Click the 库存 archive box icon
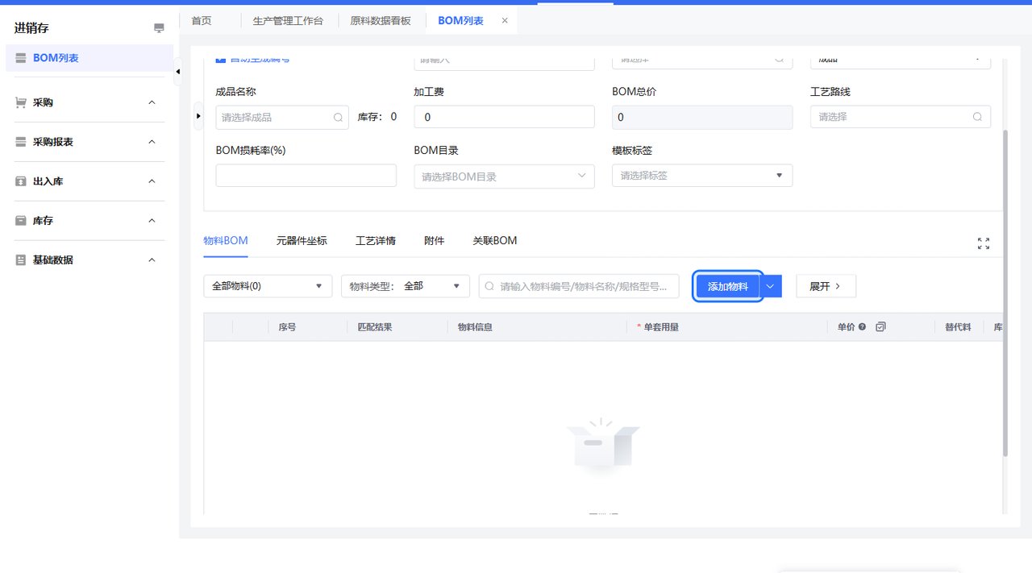The width and height of the screenshot is (1032, 573). (21, 221)
